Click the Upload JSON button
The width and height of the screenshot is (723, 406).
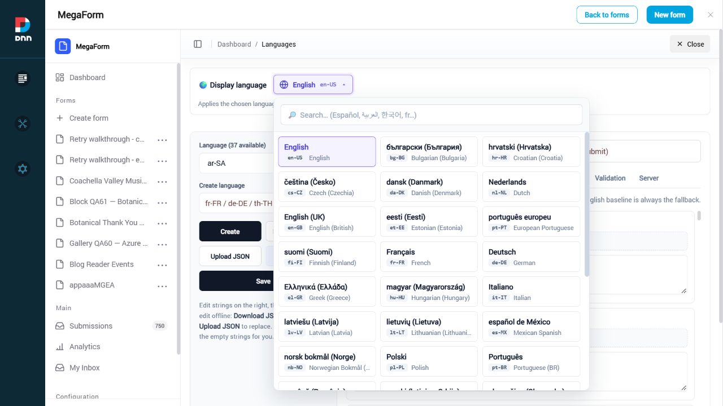[x=230, y=256]
